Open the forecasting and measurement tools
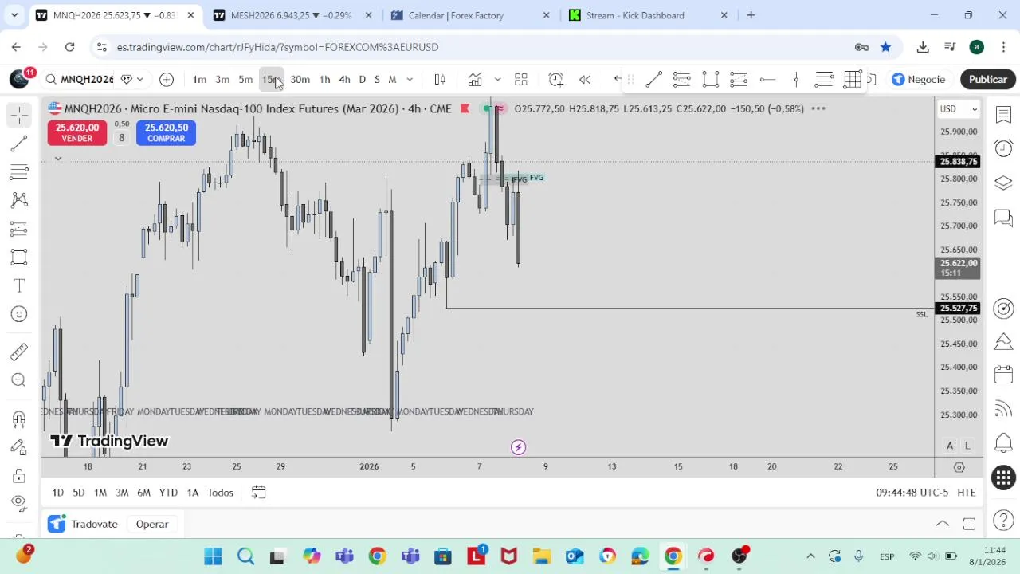1020x574 pixels. pyautogui.click(x=19, y=229)
